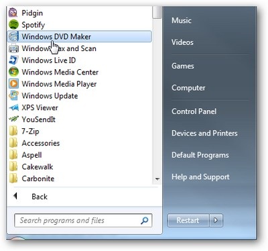Click the Windows Live ID icon

pyautogui.click(x=13, y=60)
